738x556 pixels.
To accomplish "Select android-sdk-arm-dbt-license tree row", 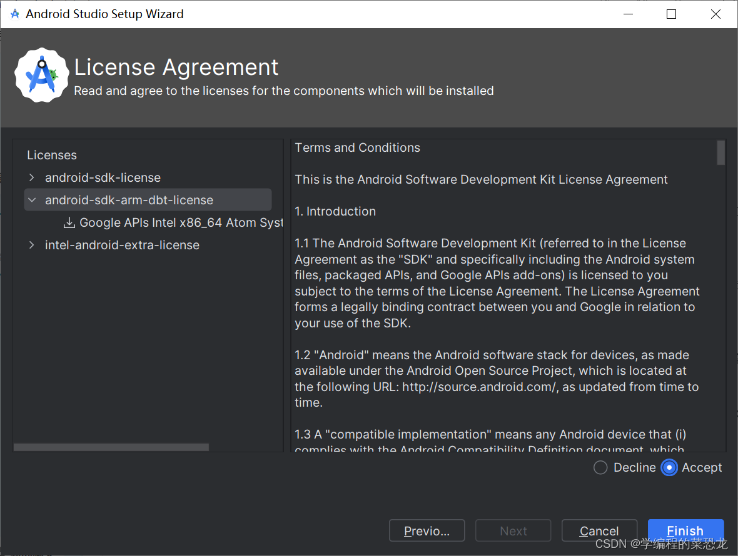I will click(148, 200).
